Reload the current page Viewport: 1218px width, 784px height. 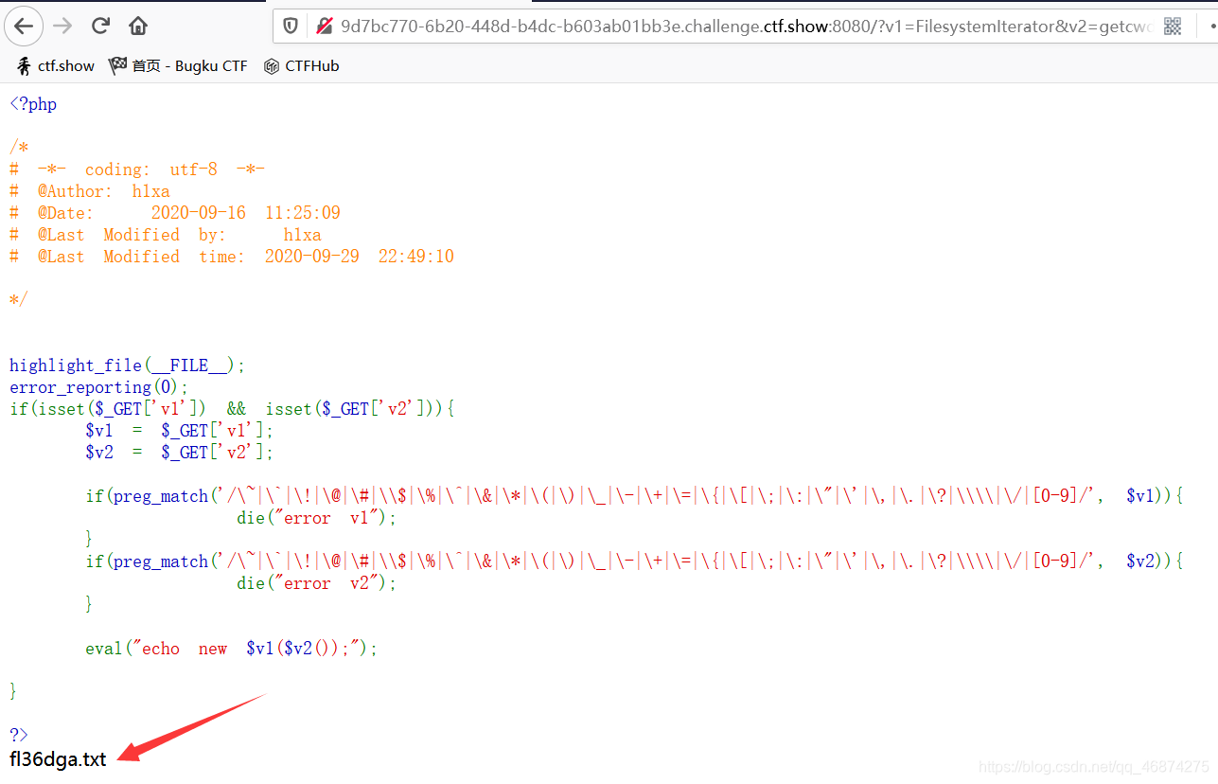(x=100, y=26)
